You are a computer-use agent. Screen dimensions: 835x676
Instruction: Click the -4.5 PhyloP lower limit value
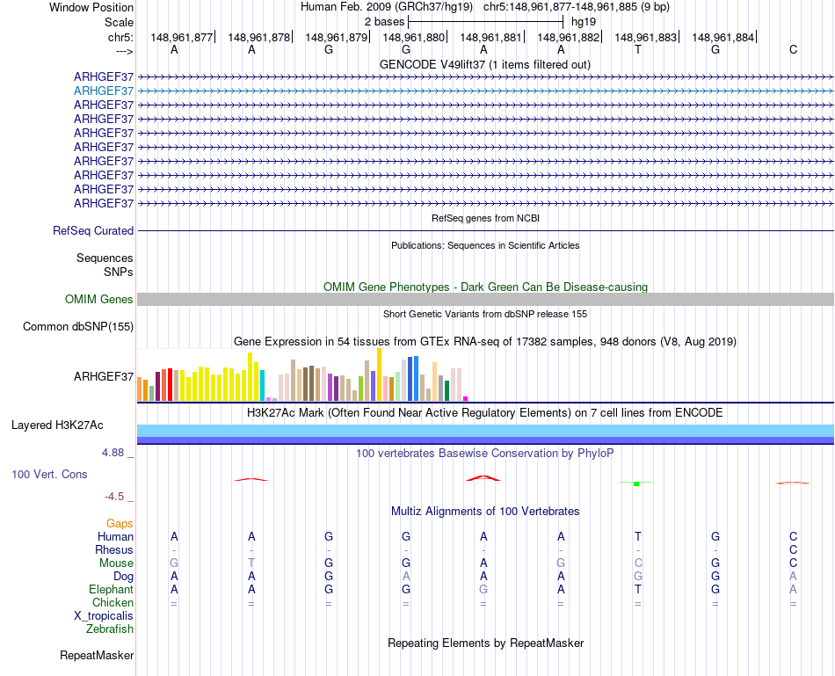coord(114,497)
